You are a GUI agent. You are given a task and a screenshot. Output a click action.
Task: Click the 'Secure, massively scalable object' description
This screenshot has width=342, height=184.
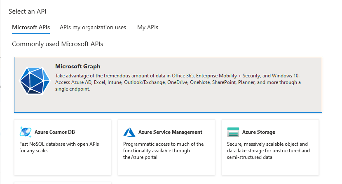click(268, 151)
